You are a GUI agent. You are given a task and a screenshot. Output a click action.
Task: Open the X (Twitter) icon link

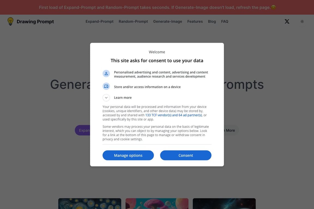pyautogui.click(x=287, y=21)
